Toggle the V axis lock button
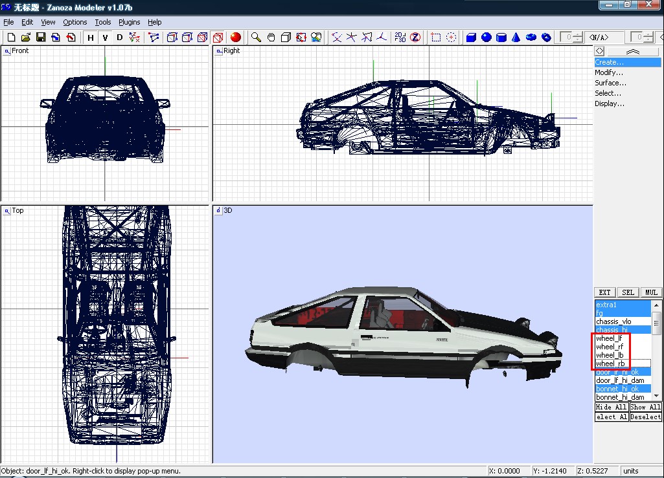Viewport: 664px width, 478px height. point(105,38)
